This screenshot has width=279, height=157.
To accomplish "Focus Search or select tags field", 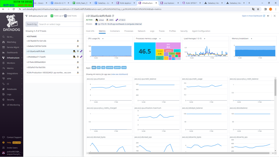I will 61,24.
